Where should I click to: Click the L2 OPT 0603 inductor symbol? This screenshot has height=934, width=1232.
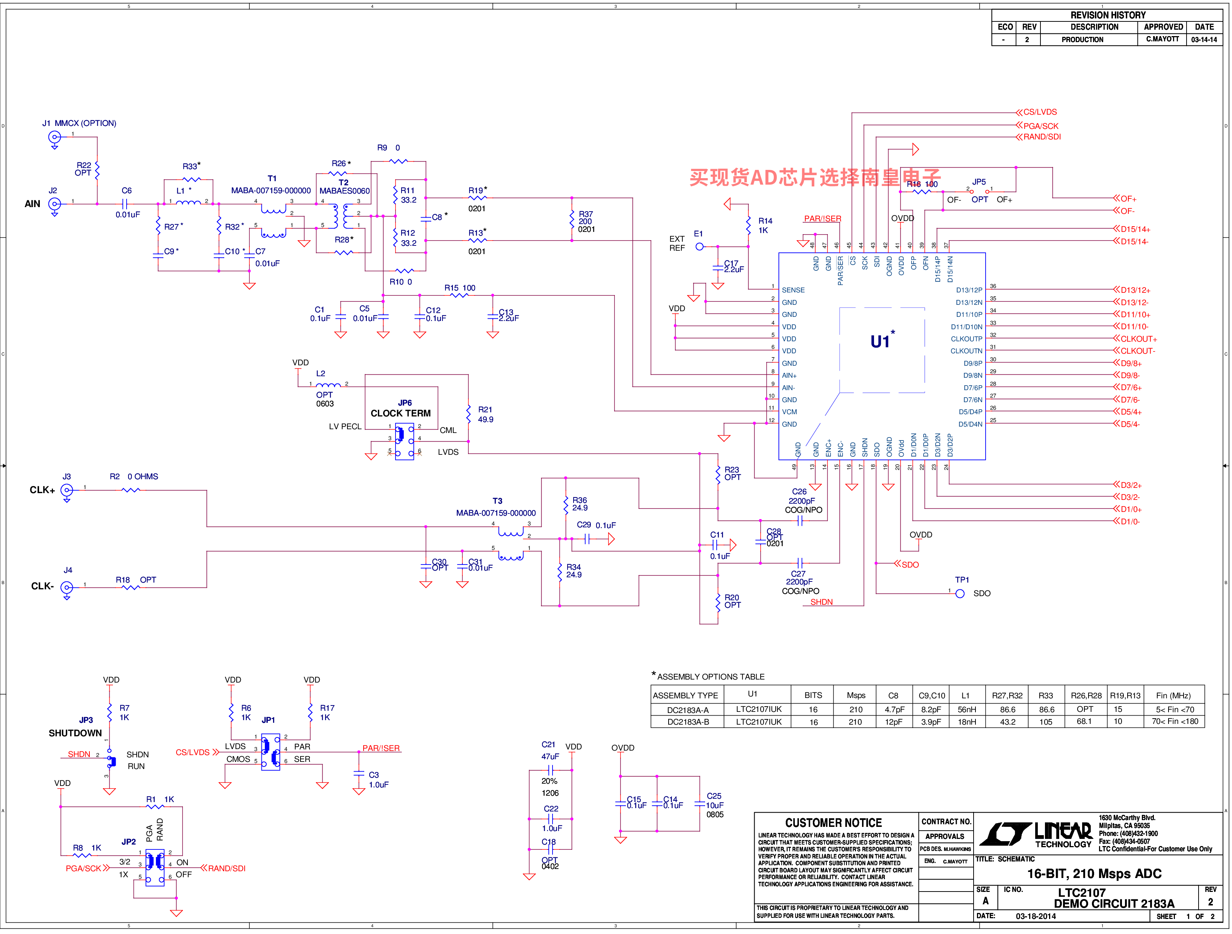coord(329,384)
